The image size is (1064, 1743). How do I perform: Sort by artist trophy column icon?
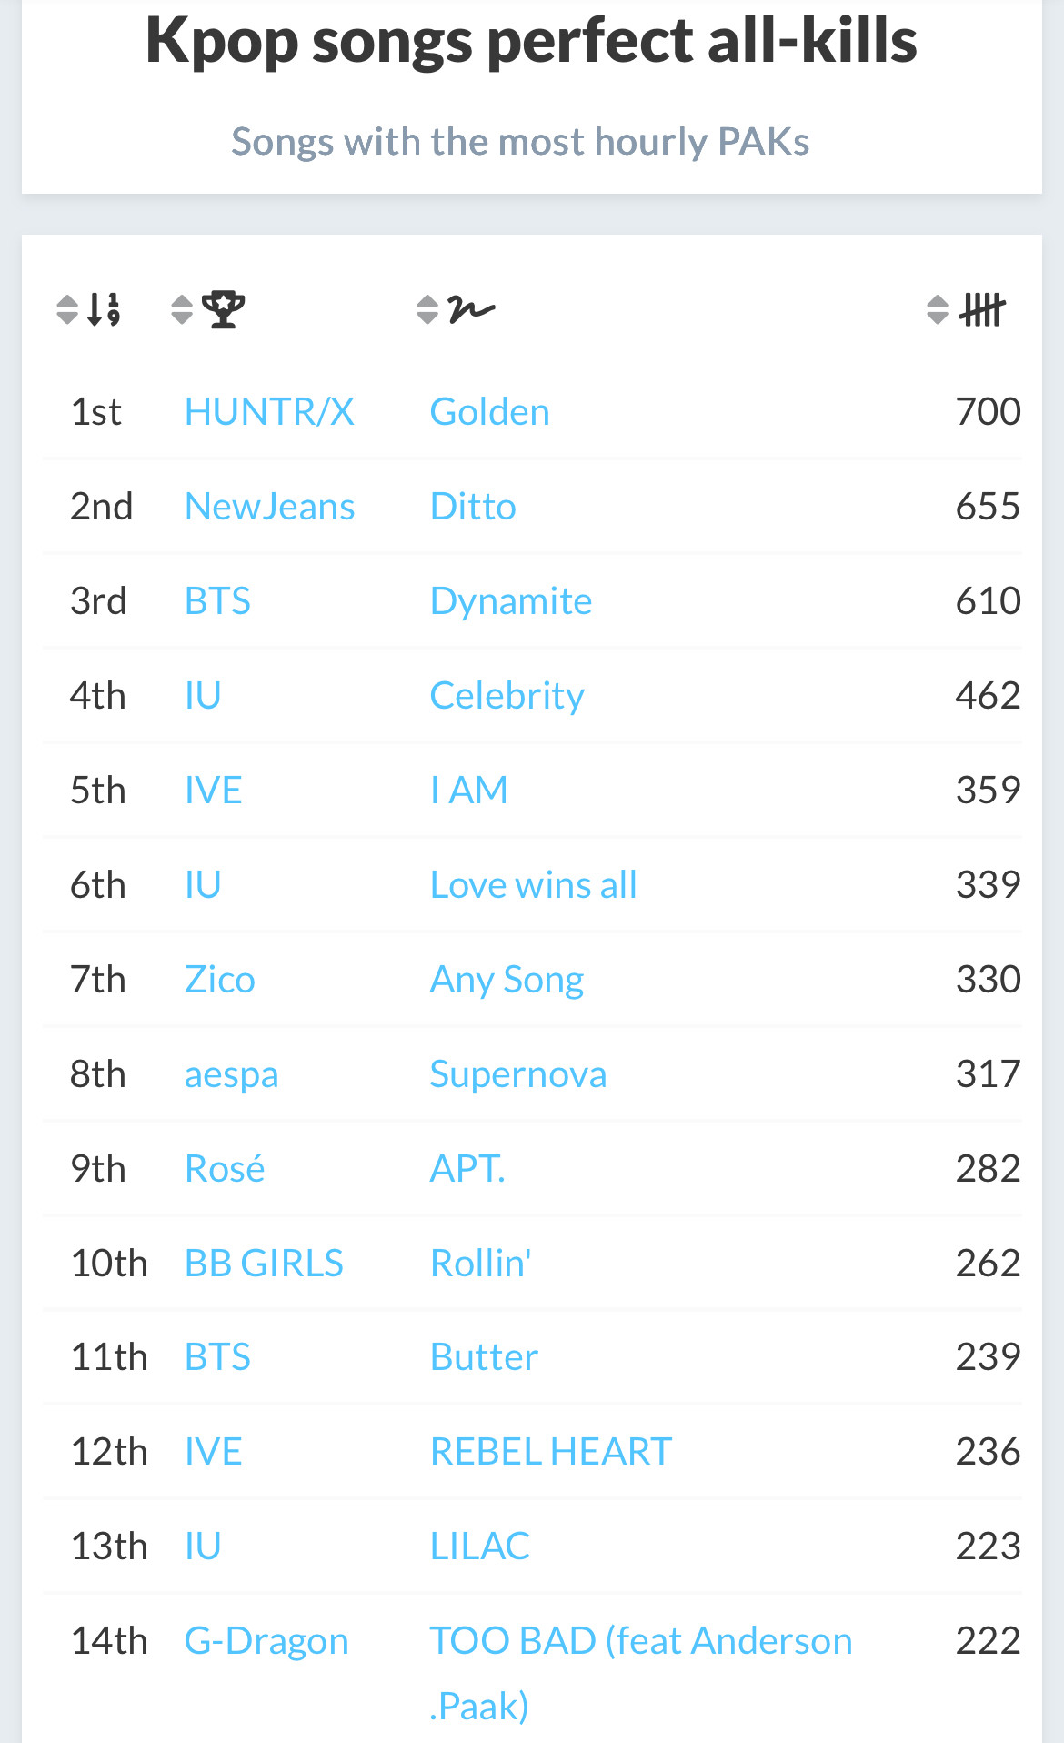tap(208, 309)
